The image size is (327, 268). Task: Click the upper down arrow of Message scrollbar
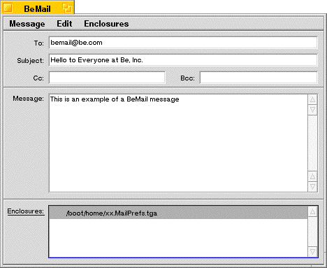coord(312,110)
